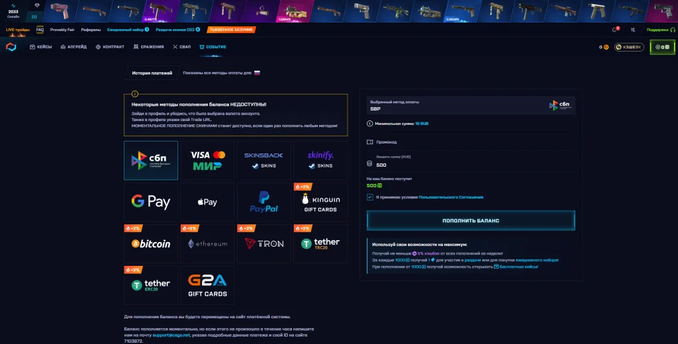Select the skinify skins payment tile

click(x=320, y=160)
